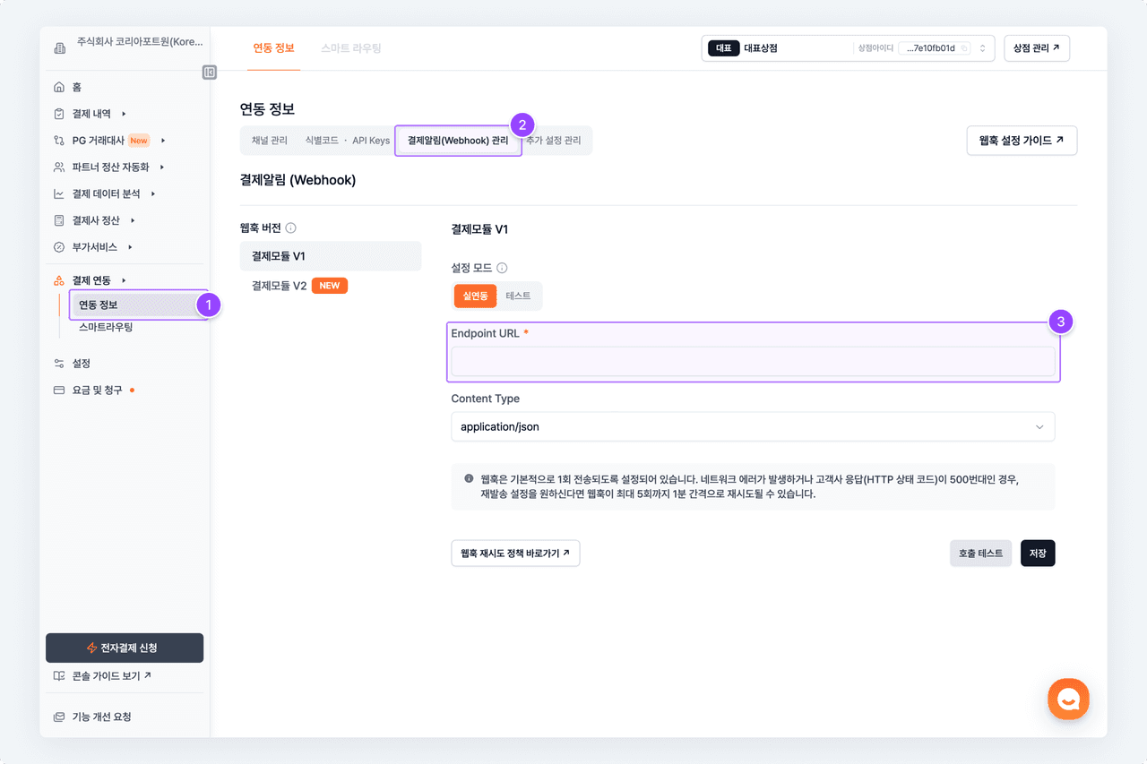
Task: Open the 웹훅 설정 가이드 link button
Action: tap(1021, 141)
